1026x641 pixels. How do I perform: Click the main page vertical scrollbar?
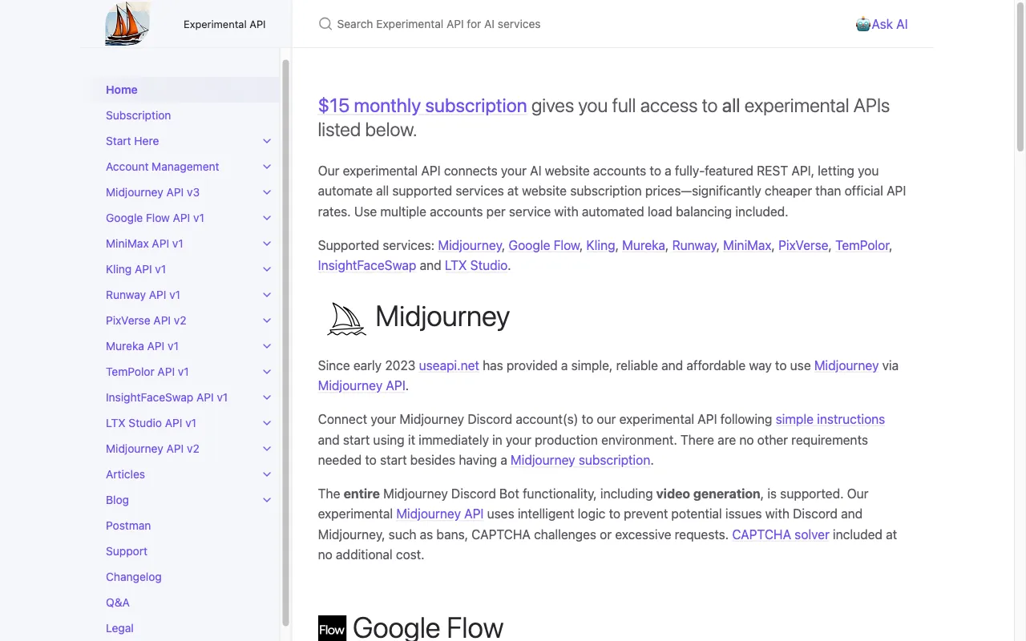[1020, 77]
